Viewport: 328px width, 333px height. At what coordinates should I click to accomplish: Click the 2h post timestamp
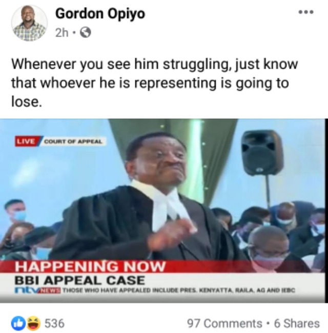coord(61,33)
